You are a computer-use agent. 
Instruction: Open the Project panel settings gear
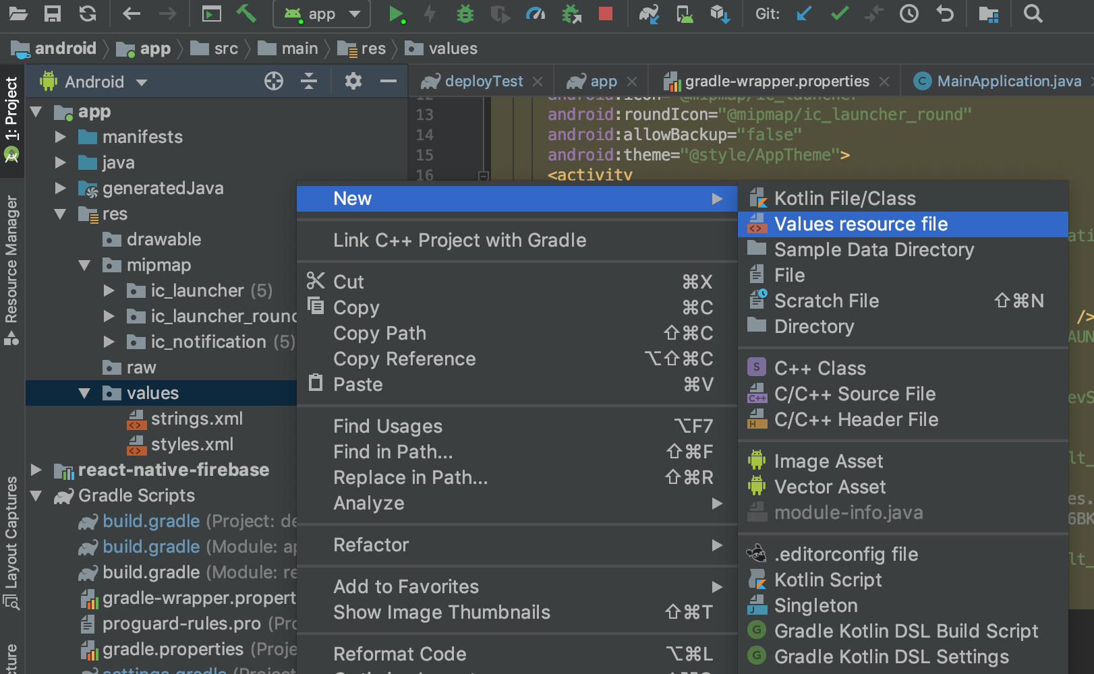pyautogui.click(x=353, y=82)
